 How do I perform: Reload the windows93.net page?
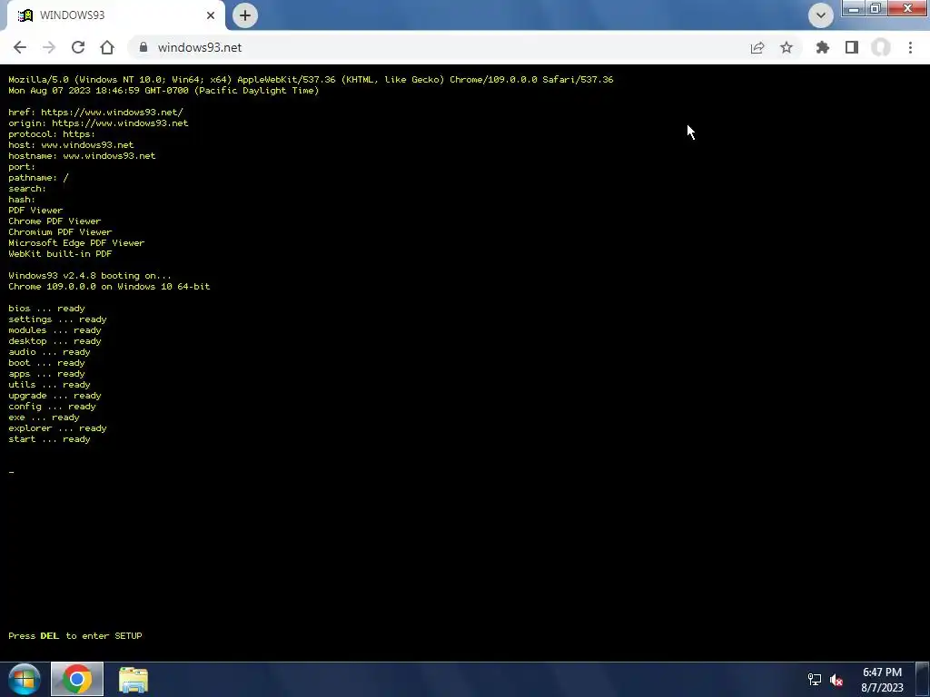click(78, 47)
